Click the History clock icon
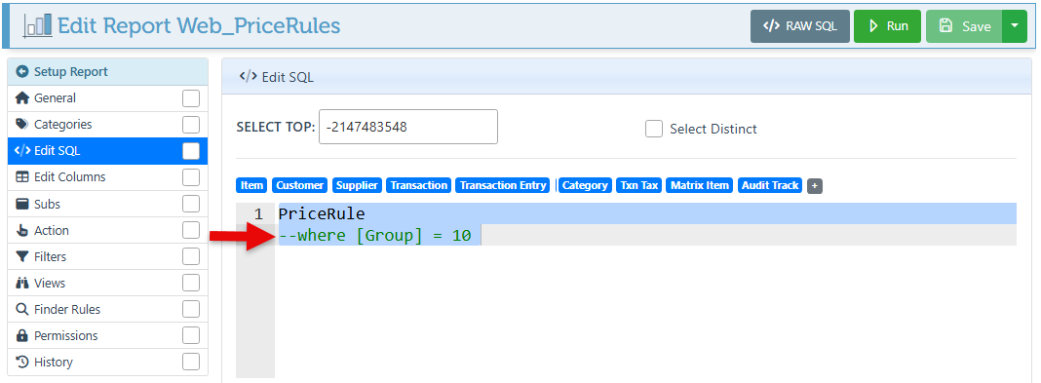This screenshot has width=1041, height=383. [22, 363]
